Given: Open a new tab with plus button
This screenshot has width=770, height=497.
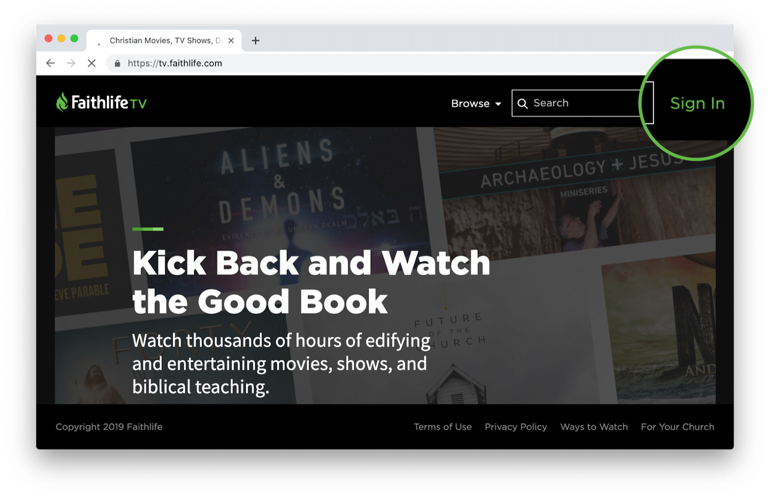Looking at the screenshot, I should tap(256, 40).
